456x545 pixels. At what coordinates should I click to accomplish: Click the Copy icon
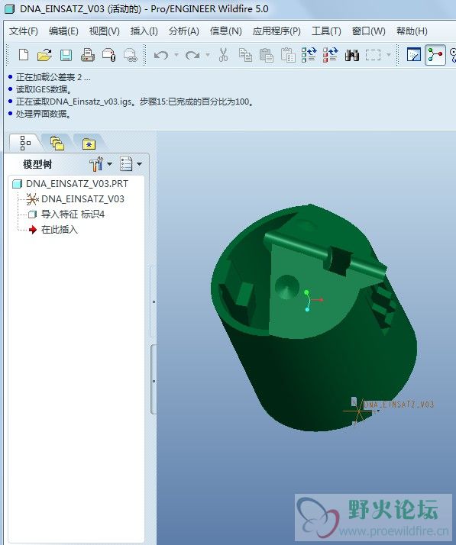(245, 55)
